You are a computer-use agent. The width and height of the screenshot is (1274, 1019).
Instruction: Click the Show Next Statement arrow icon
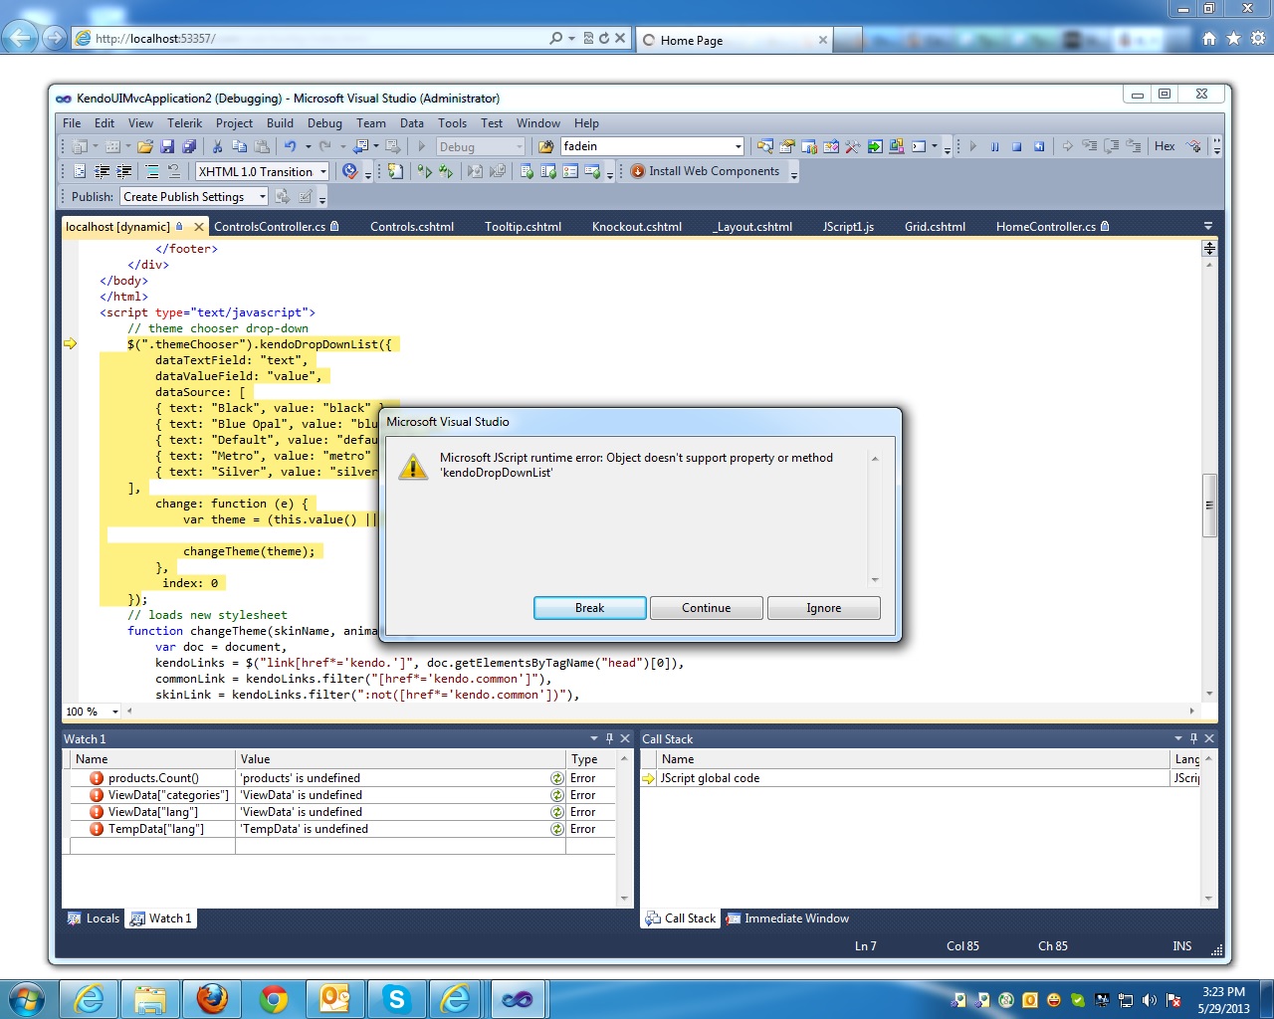(1068, 146)
